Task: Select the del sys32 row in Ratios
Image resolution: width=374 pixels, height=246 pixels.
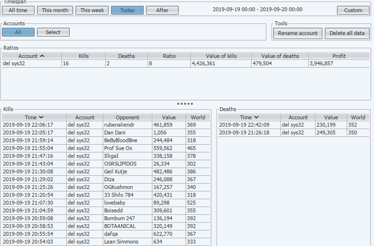Action: (186, 63)
